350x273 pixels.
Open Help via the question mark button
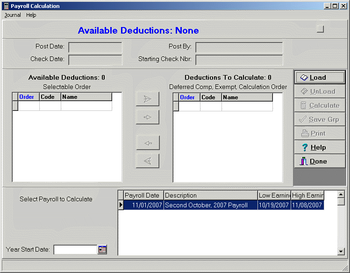[x=320, y=148]
